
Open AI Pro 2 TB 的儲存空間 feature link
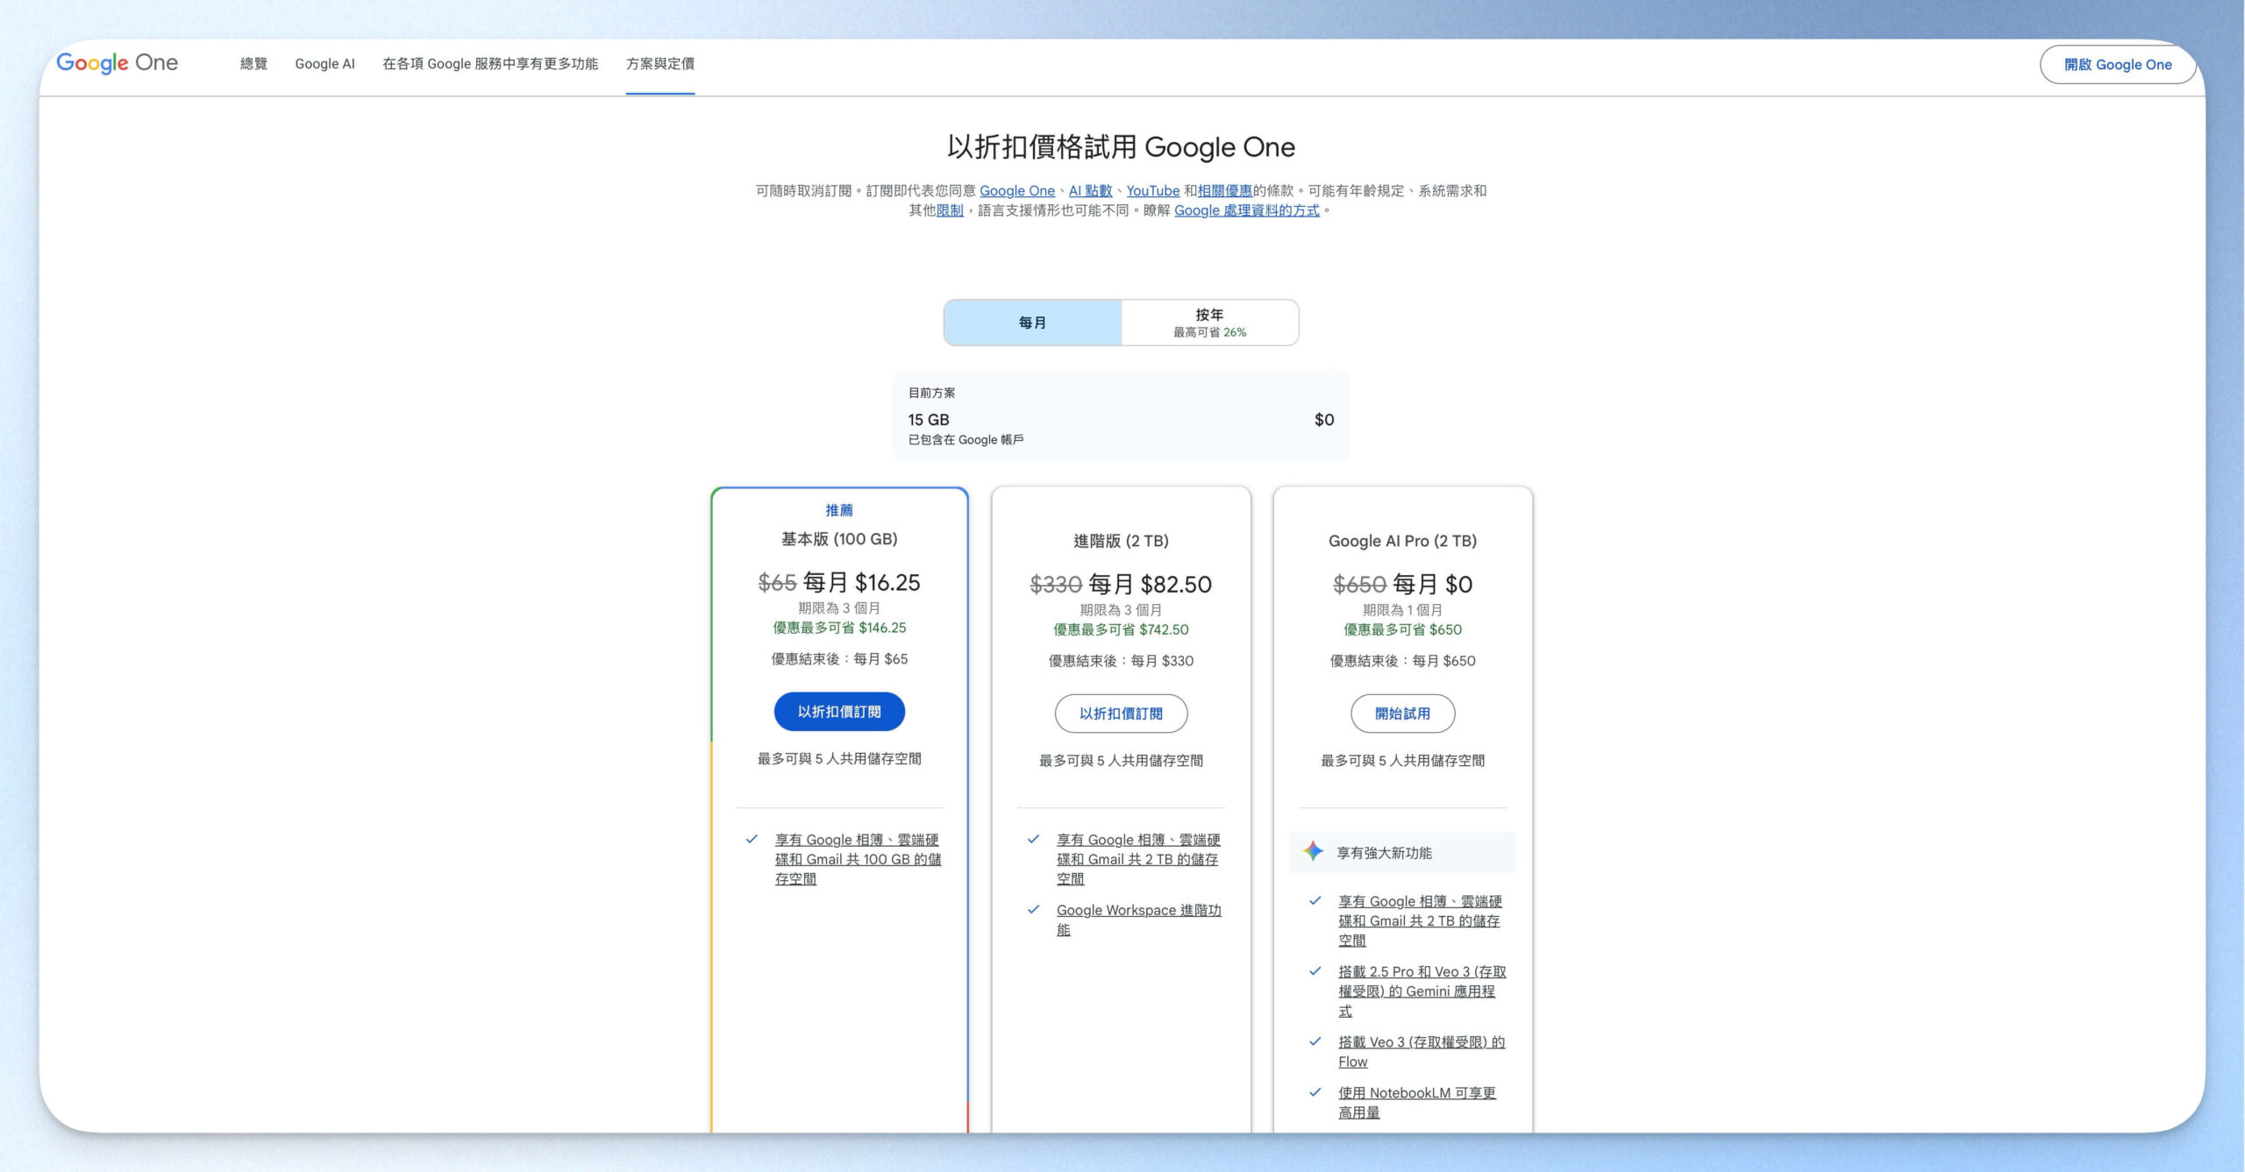[1420, 920]
